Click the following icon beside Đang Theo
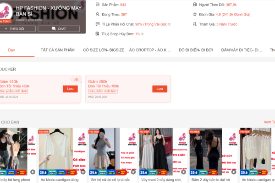The image size is (275, 183). point(97,14)
